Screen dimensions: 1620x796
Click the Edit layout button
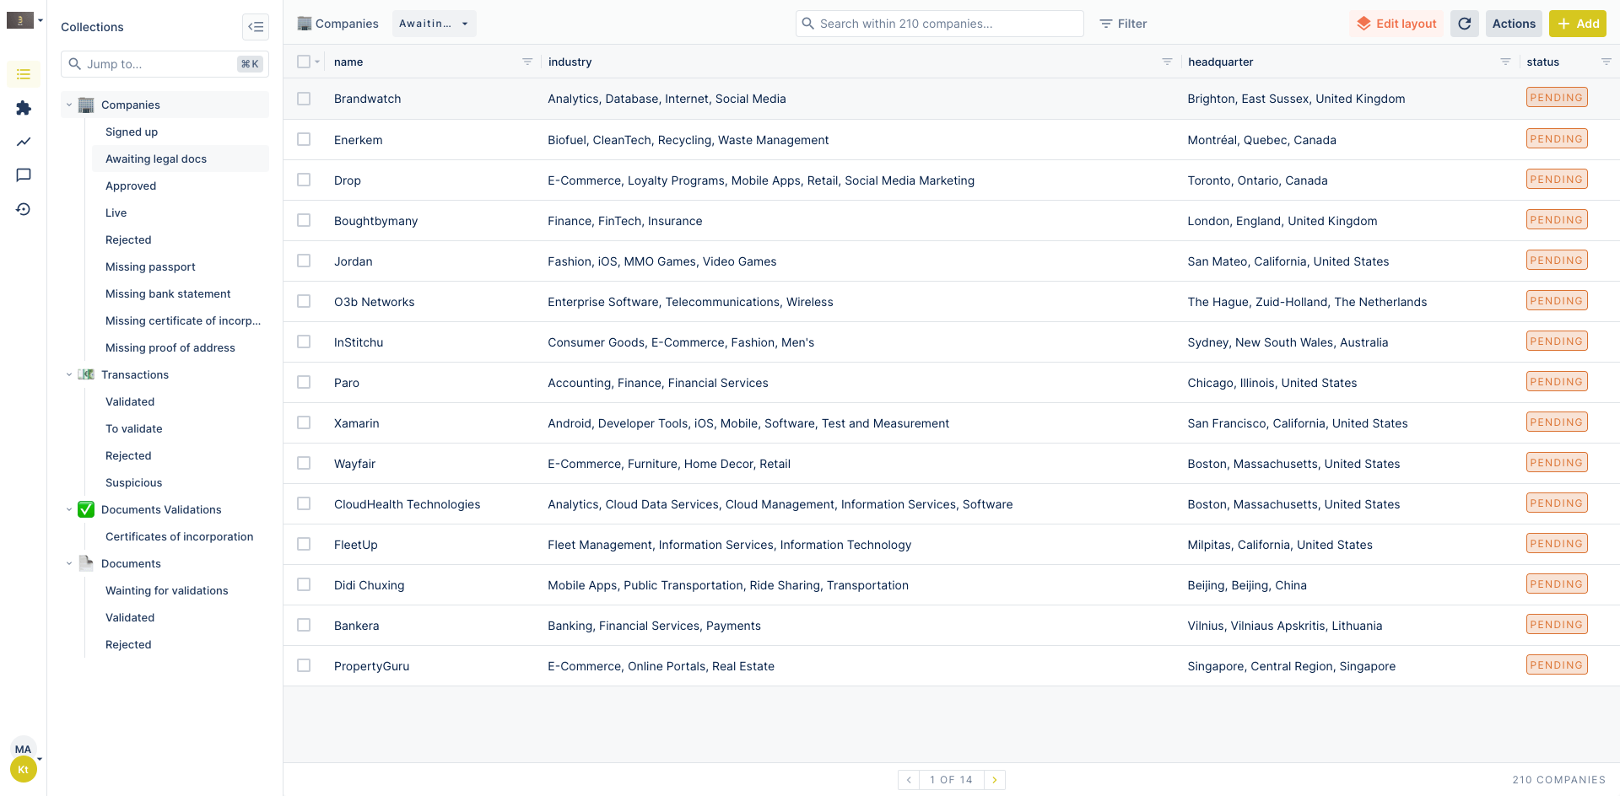[x=1396, y=24]
